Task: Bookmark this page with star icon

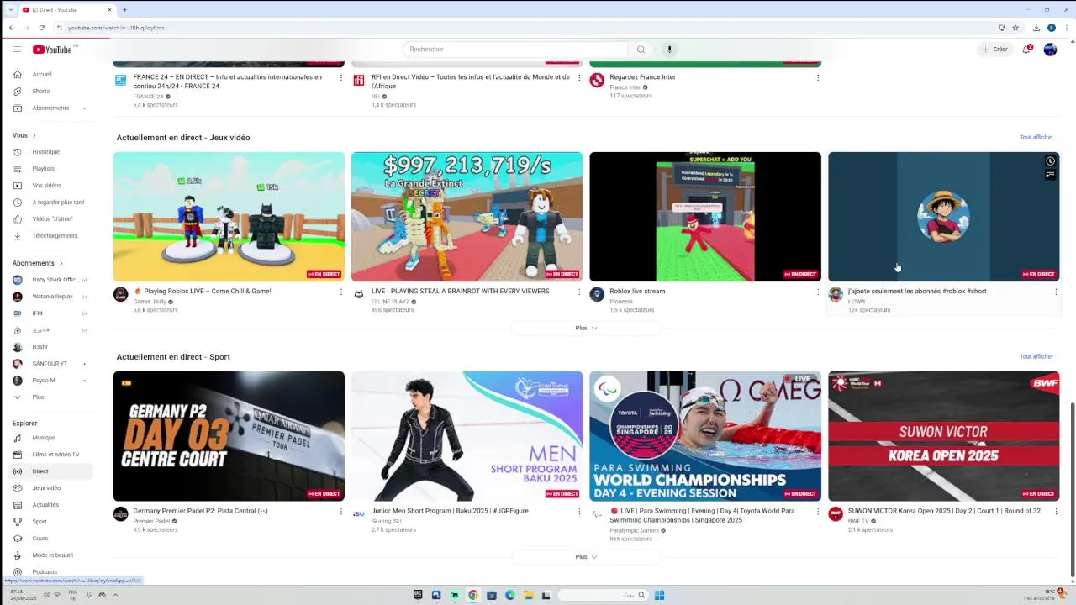Action: tap(1015, 28)
